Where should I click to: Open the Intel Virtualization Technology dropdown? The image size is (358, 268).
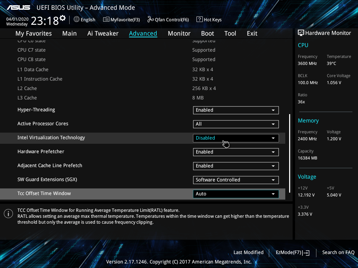click(x=236, y=138)
